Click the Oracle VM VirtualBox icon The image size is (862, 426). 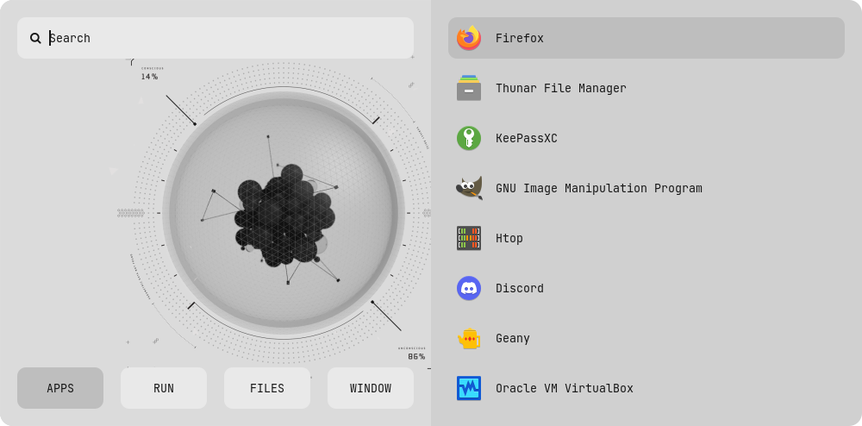(x=469, y=388)
